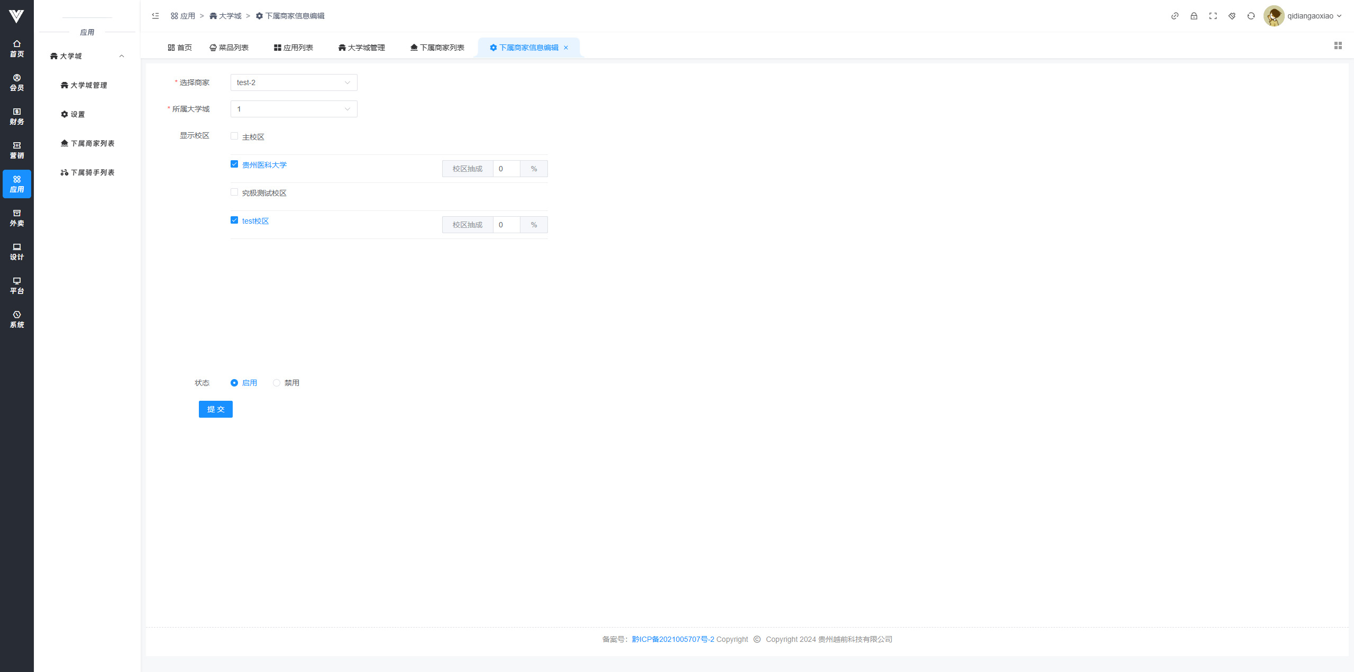Toggle fullscreen mode icon

1213,16
